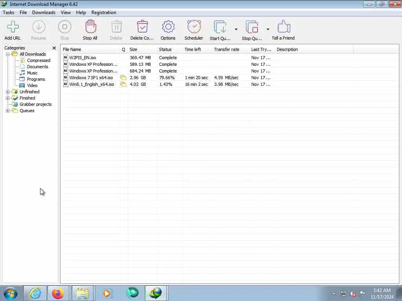Image resolution: width=402 pixels, height=301 pixels.
Task: Open Options gear icon
Action: [x=168, y=27]
